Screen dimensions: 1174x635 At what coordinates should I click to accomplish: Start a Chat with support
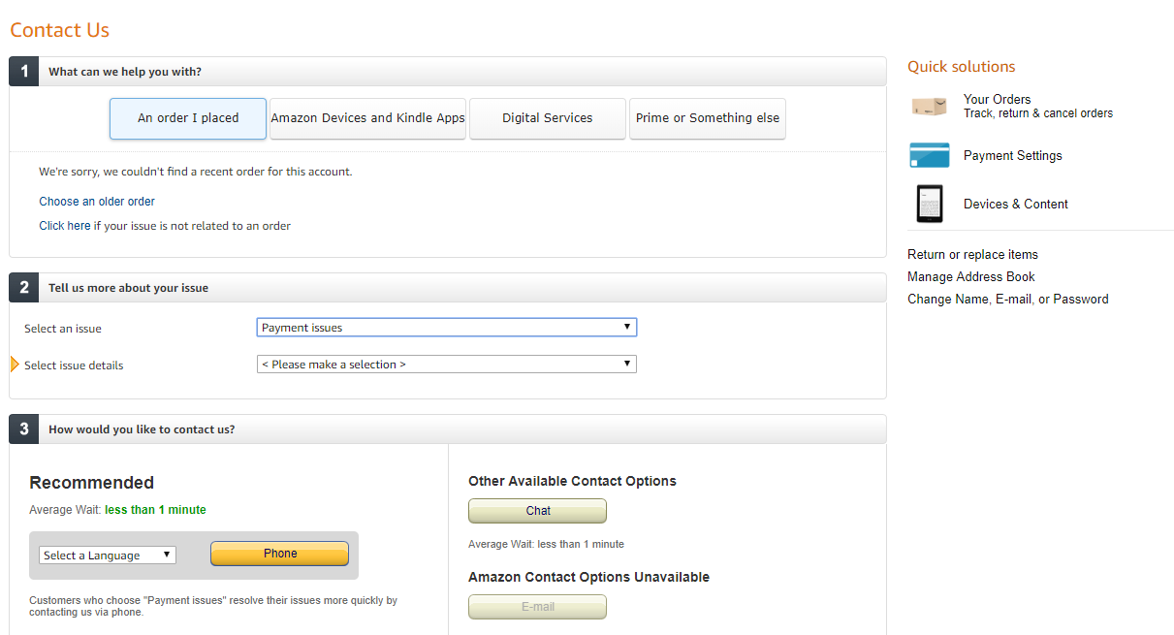(538, 511)
